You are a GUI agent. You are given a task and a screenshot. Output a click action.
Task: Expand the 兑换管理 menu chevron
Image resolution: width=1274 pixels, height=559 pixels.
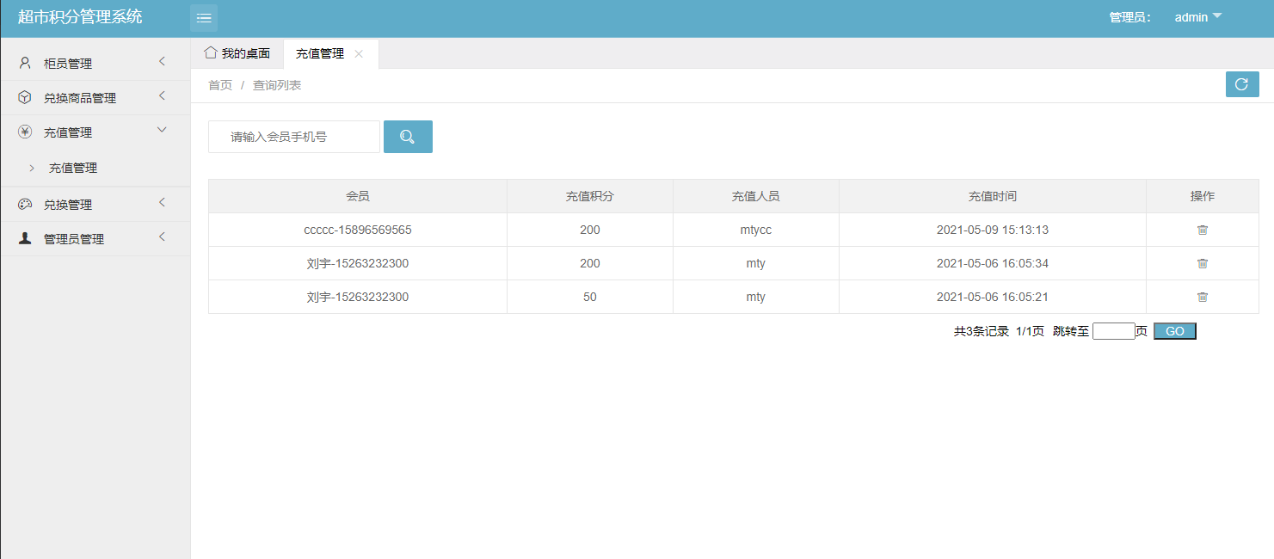click(x=162, y=203)
